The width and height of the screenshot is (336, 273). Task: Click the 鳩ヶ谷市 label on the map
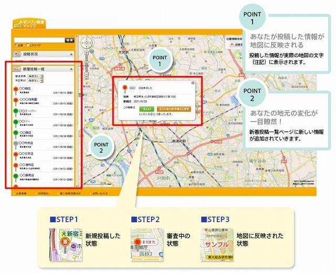pyautogui.click(x=258, y=161)
